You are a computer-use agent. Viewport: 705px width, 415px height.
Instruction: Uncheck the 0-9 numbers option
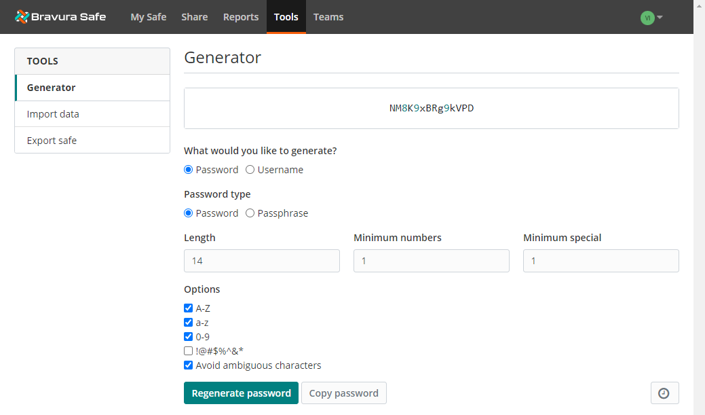click(x=188, y=336)
